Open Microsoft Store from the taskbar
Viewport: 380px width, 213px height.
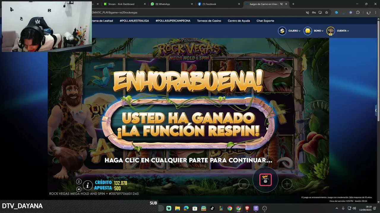click(x=195, y=208)
